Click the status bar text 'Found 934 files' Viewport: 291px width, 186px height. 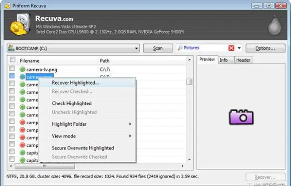pyautogui.click(x=131, y=177)
